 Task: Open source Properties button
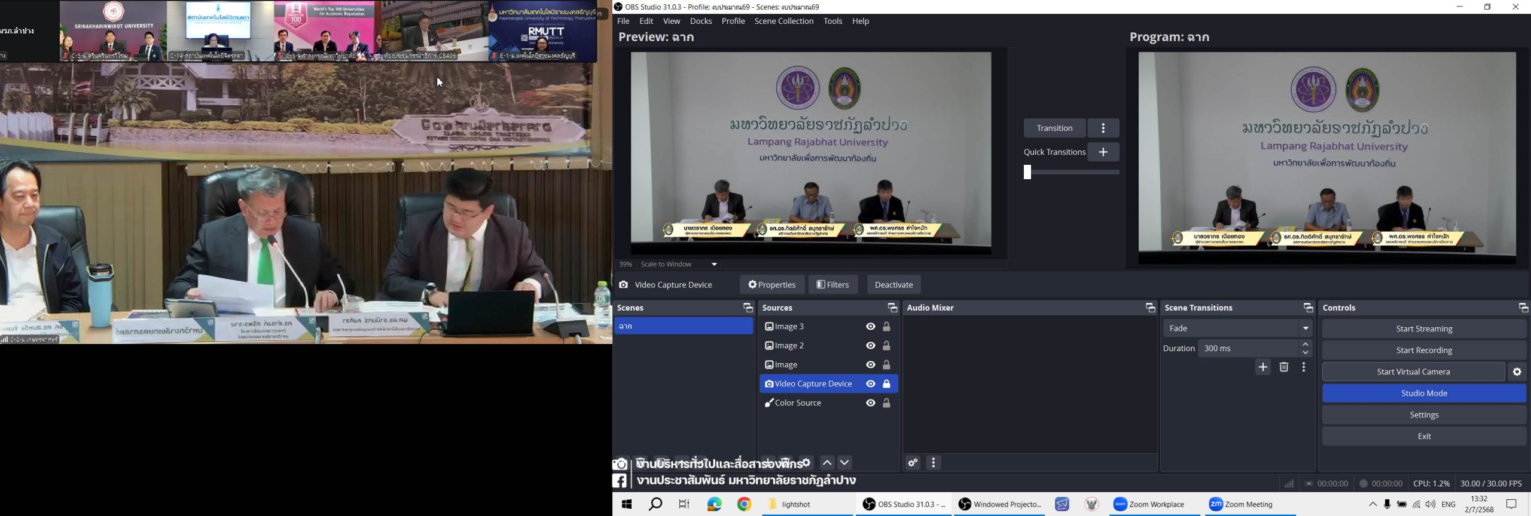pyautogui.click(x=771, y=285)
